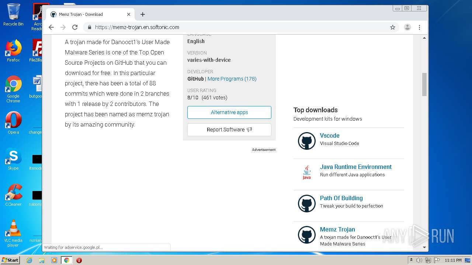
Task: Open the network tray icon
Action: click(x=428, y=260)
